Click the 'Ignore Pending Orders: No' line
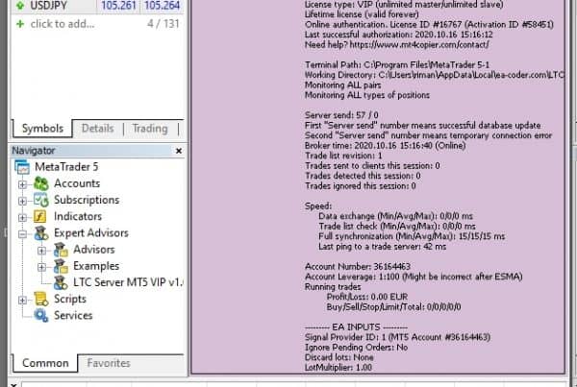The height and width of the screenshot is (387, 577). pos(356,347)
